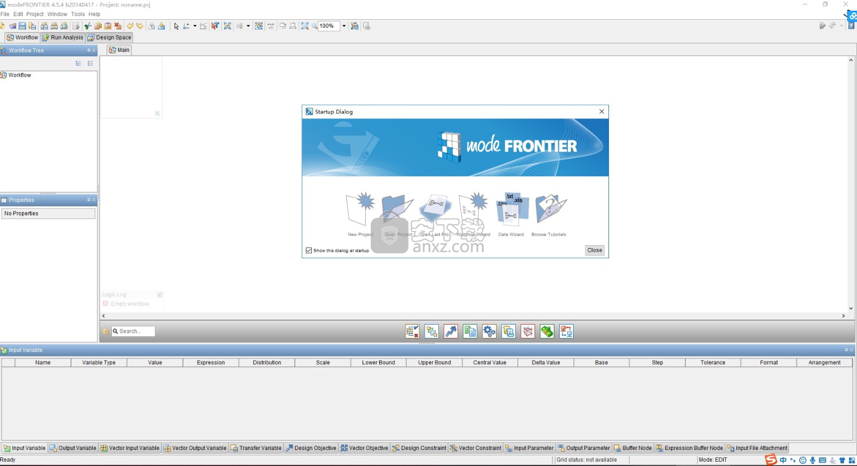The image size is (857, 466).
Task: Open the dropdown arrow beside the align tool
Action: (x=248, y=26)
